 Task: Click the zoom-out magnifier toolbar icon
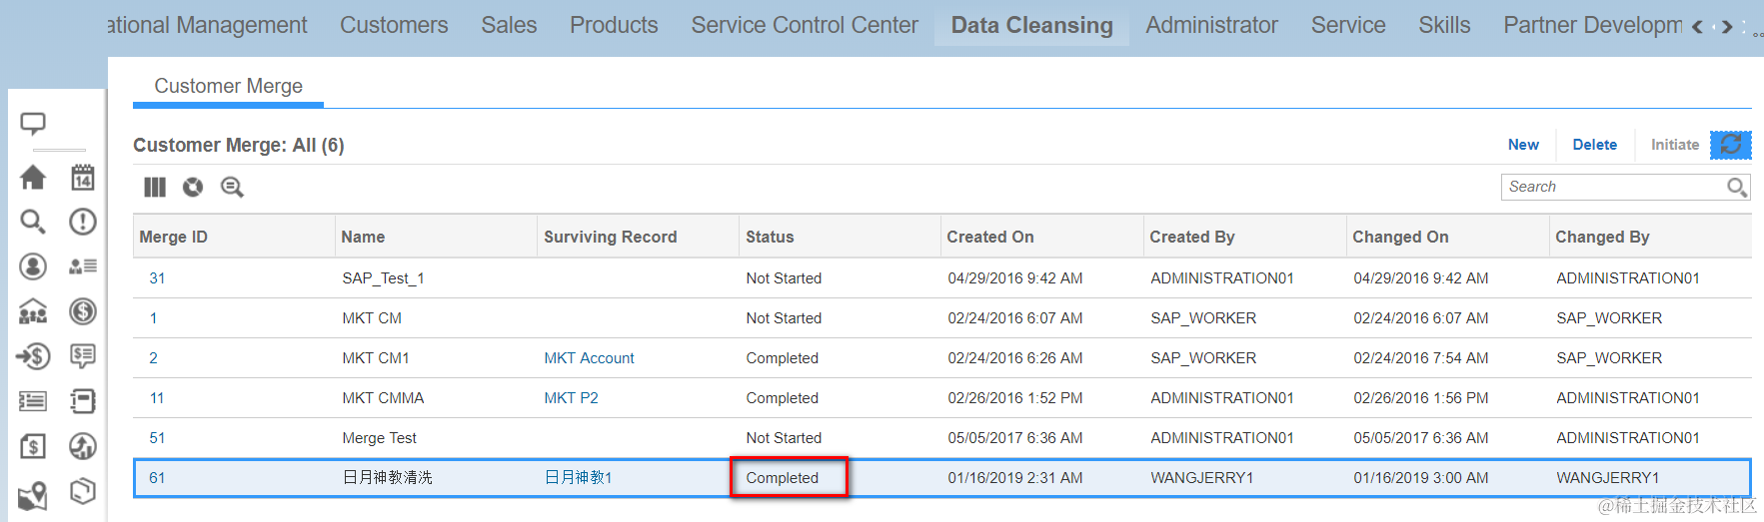tap(232, 187)
